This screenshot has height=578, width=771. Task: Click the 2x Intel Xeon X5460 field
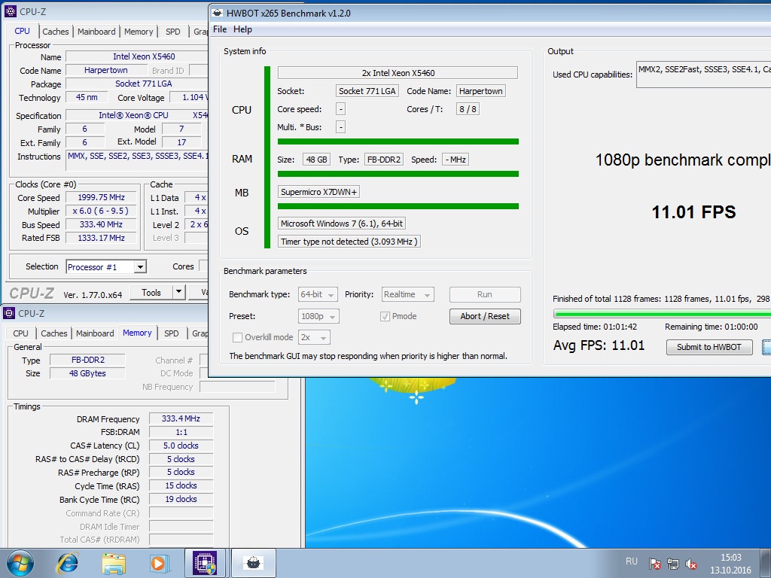coord(398,73)
